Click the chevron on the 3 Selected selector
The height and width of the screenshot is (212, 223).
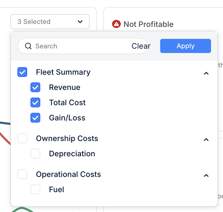tap(80, 21)
